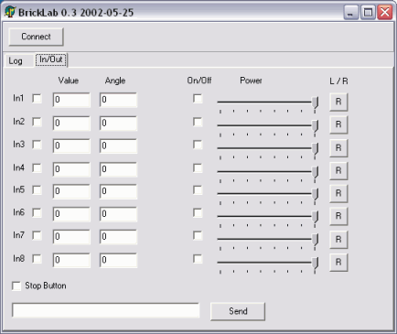Image resolution: width=397 pixels, height=334 pixels.
Task: Toggle L/R direction button in In8 row
Action: (338, 263)
